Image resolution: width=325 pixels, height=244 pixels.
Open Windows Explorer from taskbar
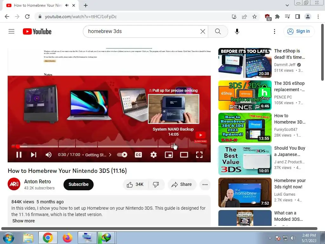point(28,238)
